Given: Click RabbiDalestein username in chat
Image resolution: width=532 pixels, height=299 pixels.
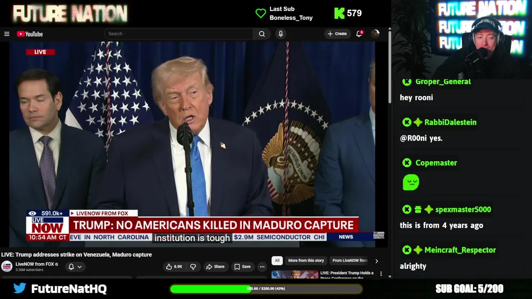Looking at the screenshot, I should (x=451, y=122).
